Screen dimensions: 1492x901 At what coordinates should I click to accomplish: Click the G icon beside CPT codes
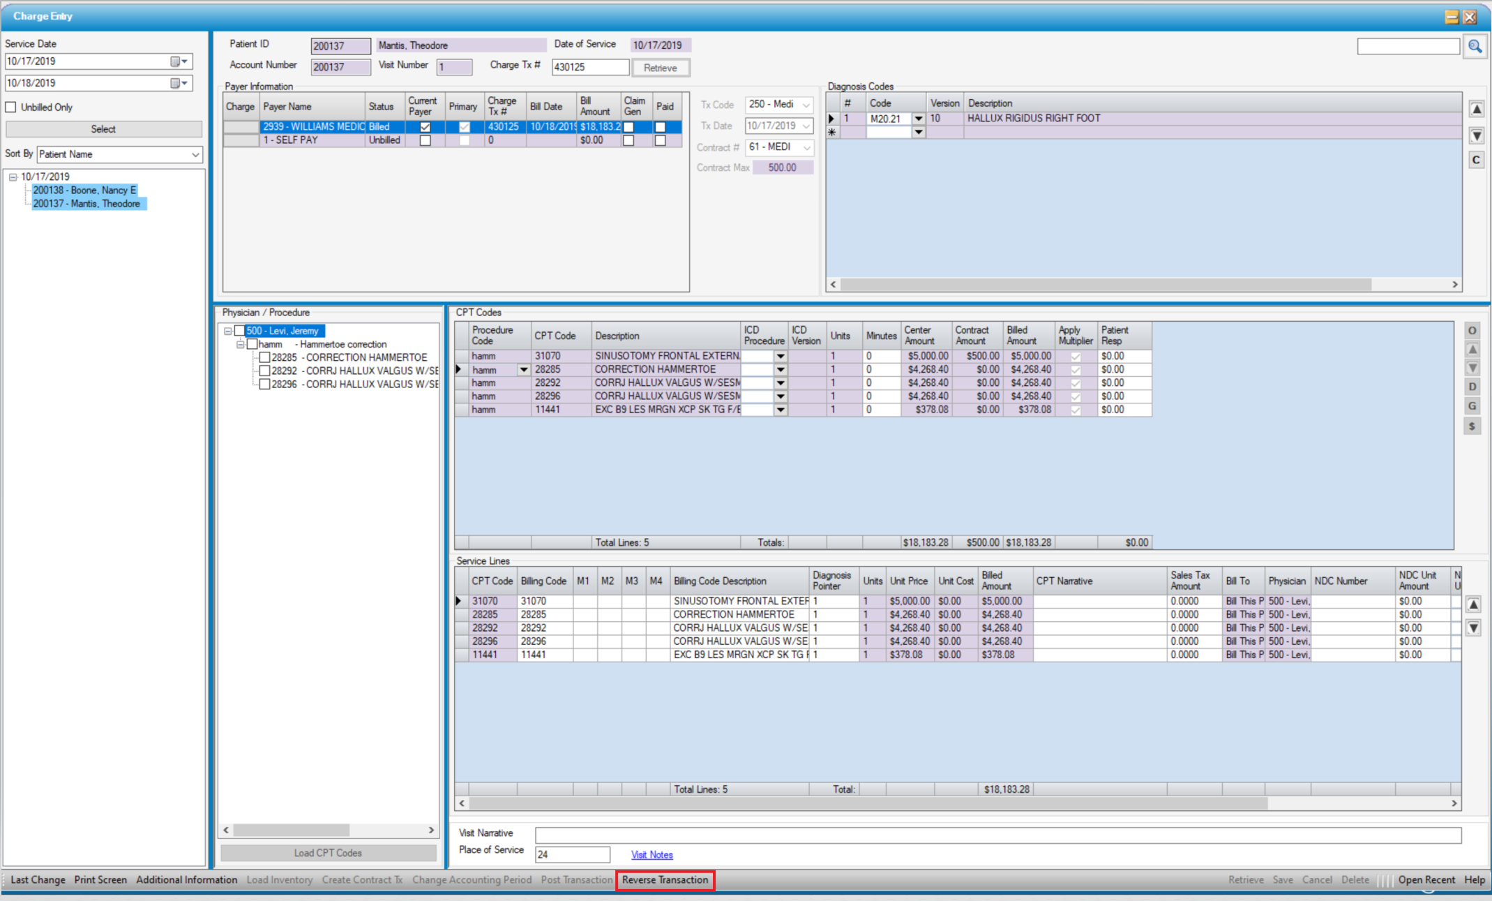coord(1472,406)
